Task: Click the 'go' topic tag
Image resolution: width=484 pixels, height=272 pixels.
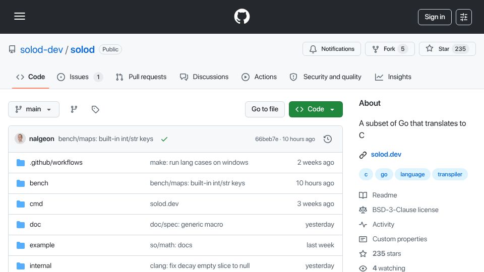Action: (384, 174)
